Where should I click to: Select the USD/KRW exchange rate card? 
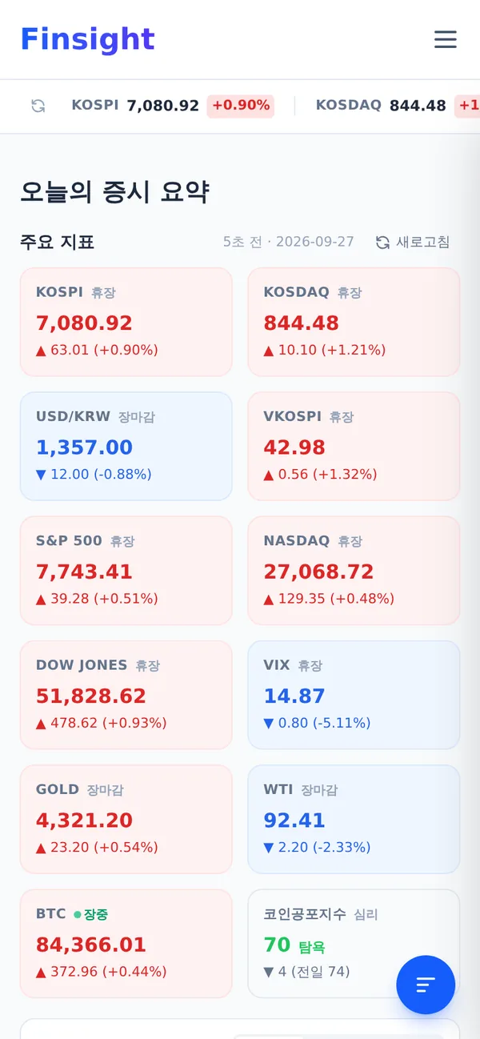pyautogui.click(x=126, y=446)
